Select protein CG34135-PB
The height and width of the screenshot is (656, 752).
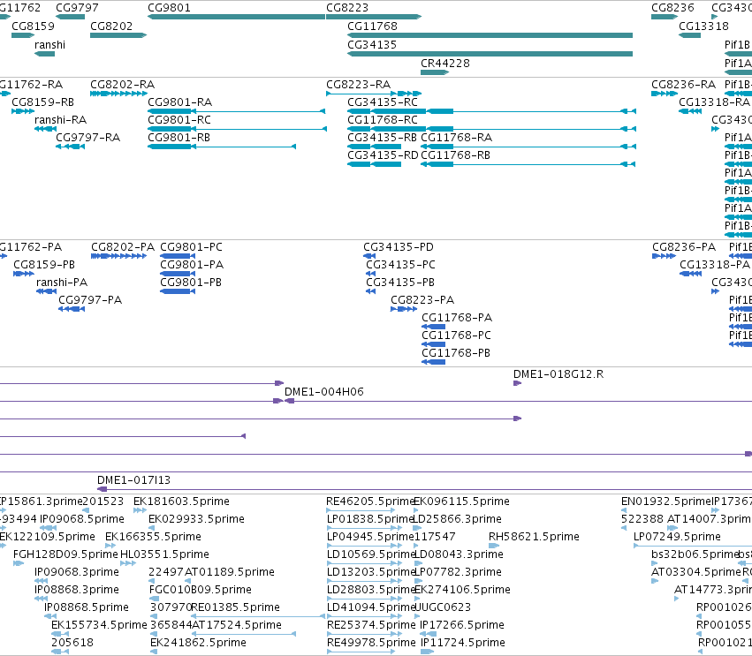pos(400,283)
